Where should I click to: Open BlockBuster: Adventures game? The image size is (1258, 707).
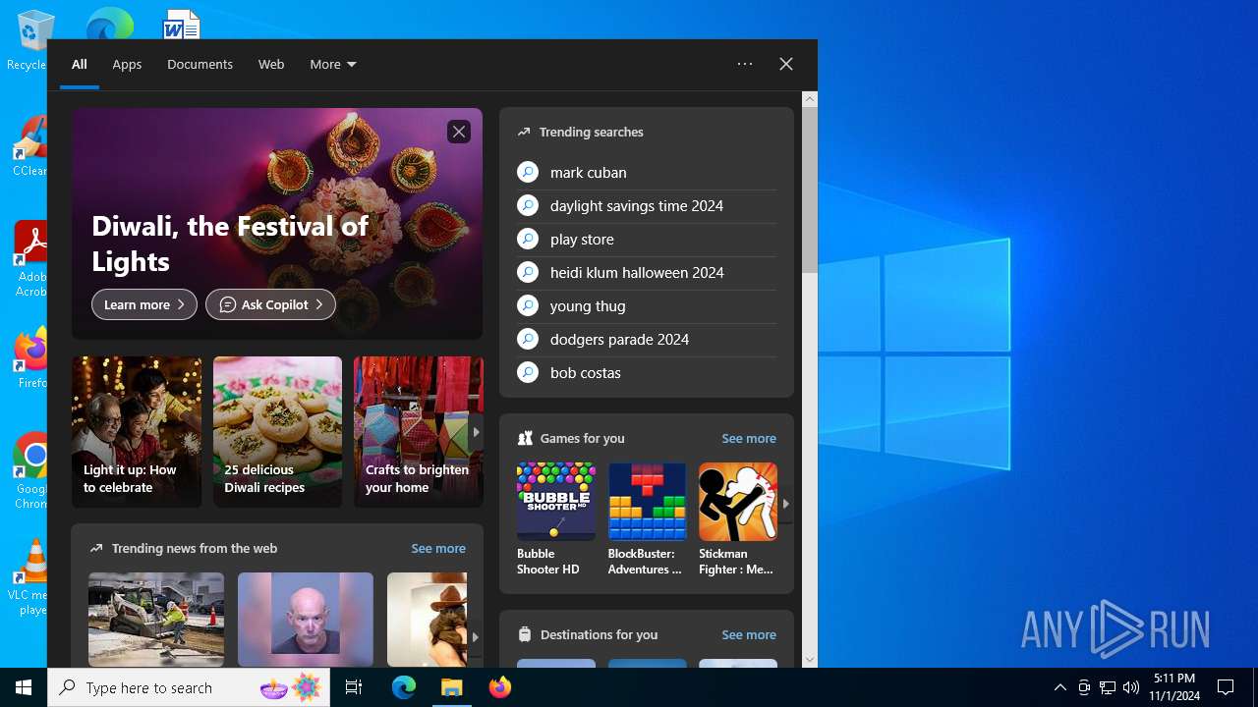[647, 519]
